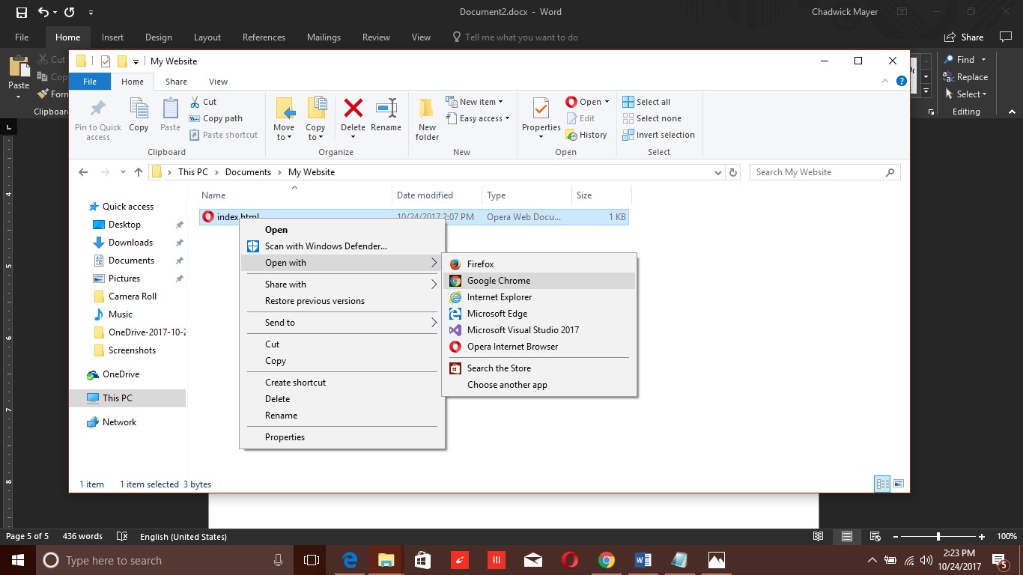This screenshot has width=1023, height=575.
Task: Click the Windows Start button
Action: click(x=17, y=560)
